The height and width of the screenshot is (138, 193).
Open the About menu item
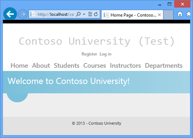[x=41, y=65]
